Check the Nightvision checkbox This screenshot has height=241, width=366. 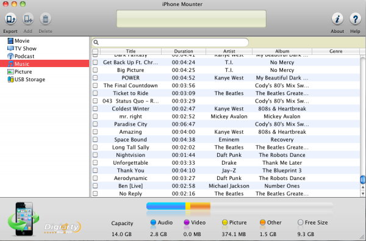click(x=95, y=155)
